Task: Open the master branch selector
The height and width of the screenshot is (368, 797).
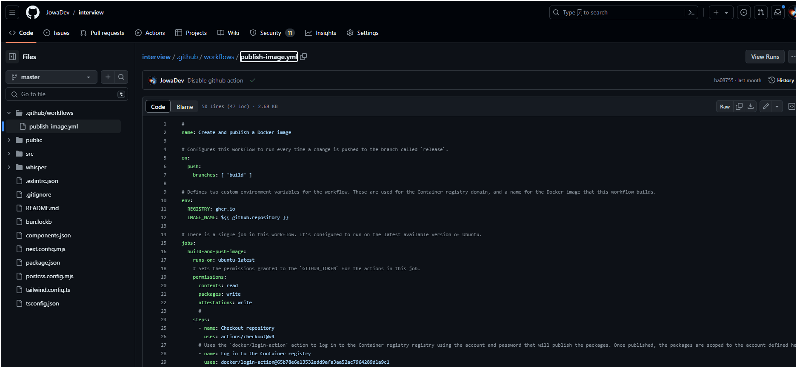Action: [51, 77]
